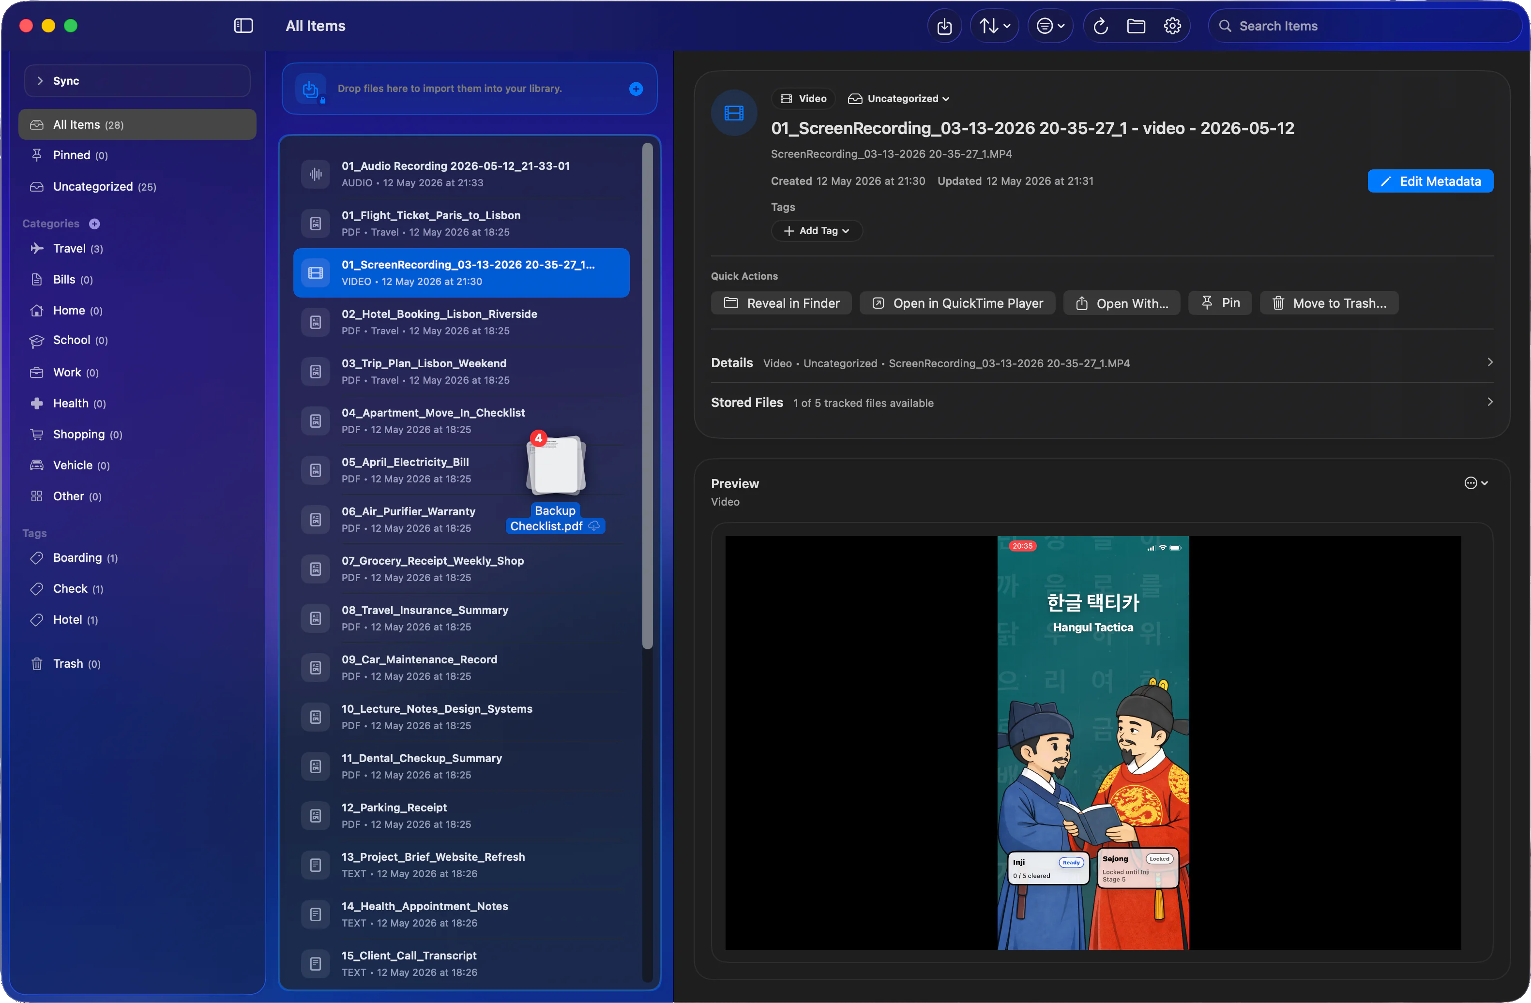This screenshot has width=1531, height=1003.
Task: Click the 14_Health_Appointment_Notes text icon
Action: [315, 914]
